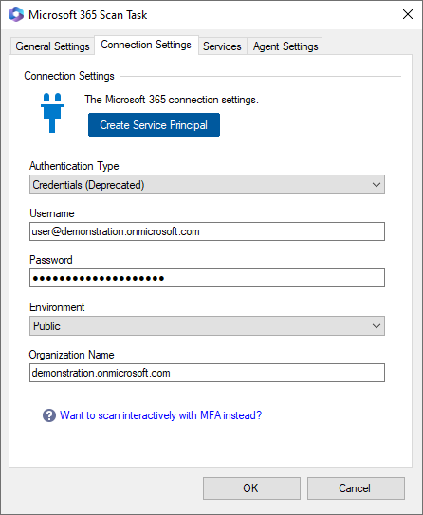423x515 pixels.
Task: Confirm the dialog with OK
Action: click(x=251, y=488)
